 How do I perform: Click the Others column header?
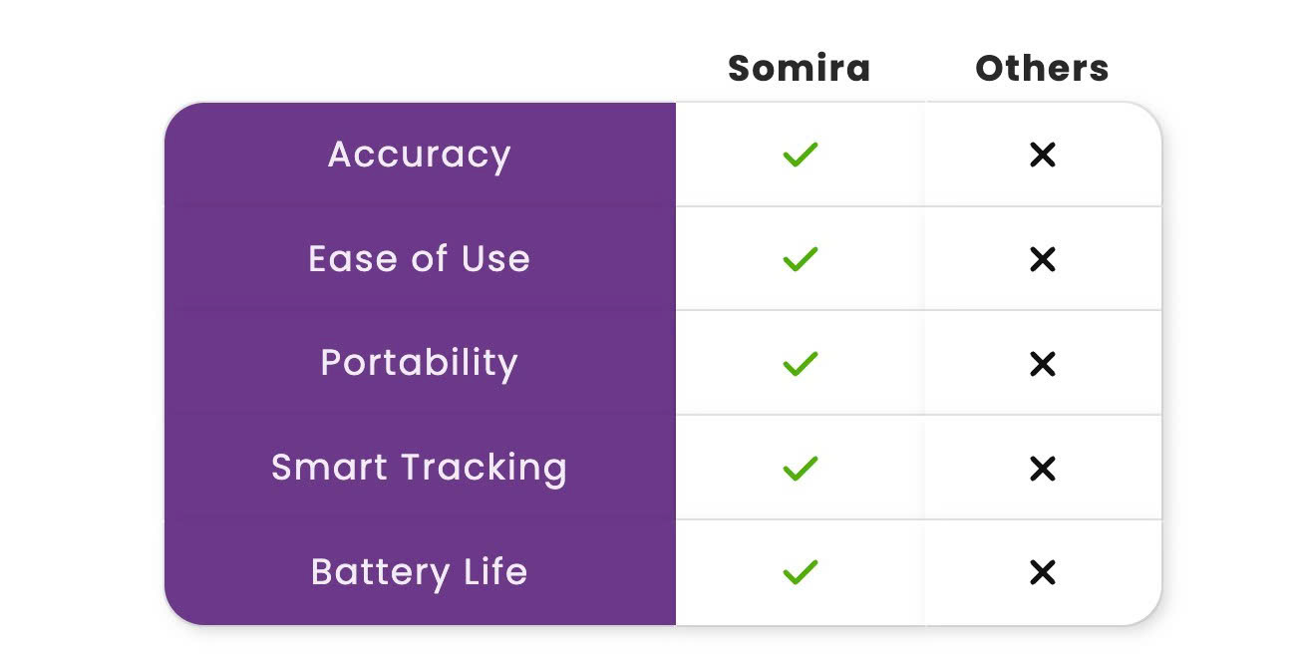coord(1042,68)
